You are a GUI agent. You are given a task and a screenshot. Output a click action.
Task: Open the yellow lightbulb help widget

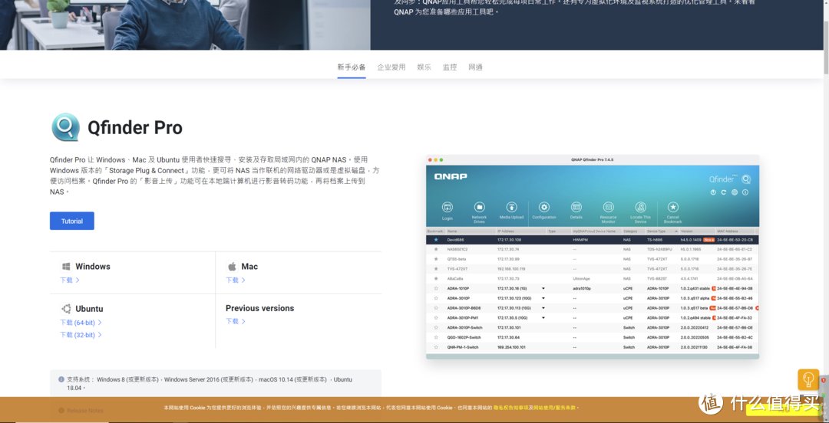808,379
